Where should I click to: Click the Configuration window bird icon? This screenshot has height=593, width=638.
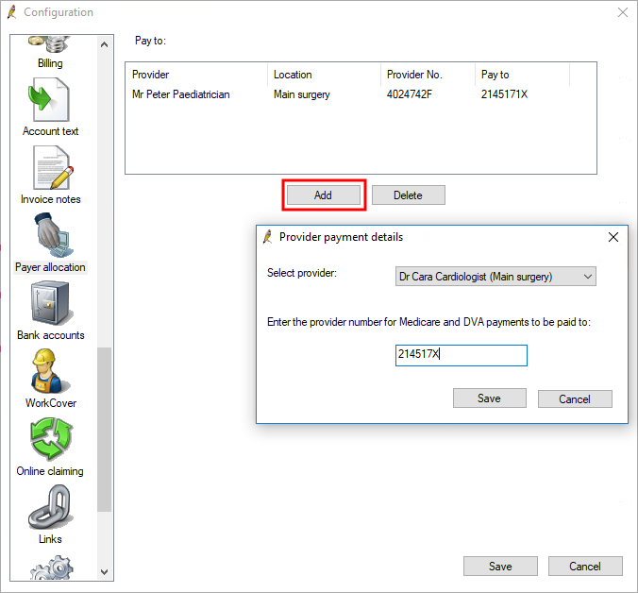12,12
